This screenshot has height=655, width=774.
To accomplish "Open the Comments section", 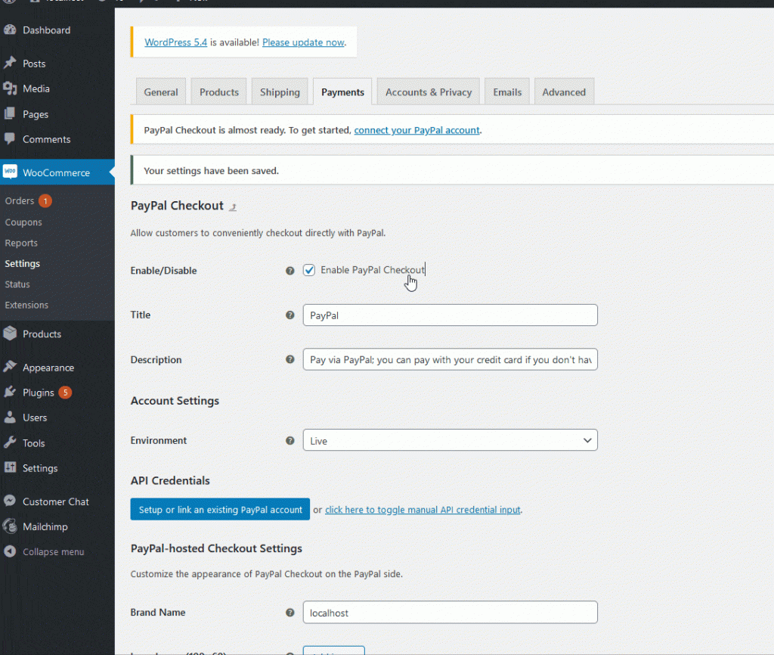I will pyautogui.click(x=47, y=139).
